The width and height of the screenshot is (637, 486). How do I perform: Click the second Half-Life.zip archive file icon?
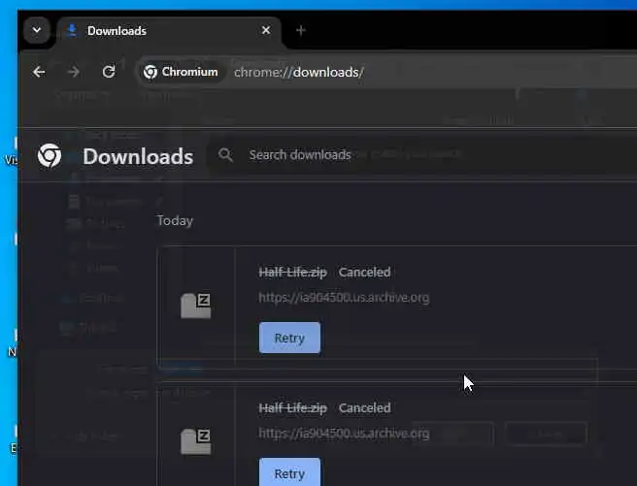tap(195, 441)
